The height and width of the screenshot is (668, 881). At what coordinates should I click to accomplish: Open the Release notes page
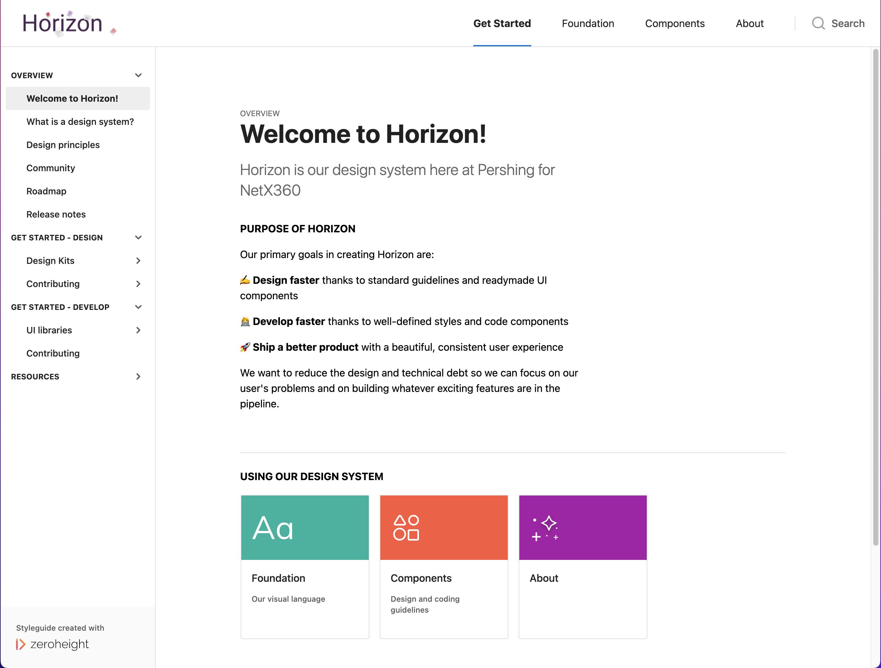(x=56, y=214)
